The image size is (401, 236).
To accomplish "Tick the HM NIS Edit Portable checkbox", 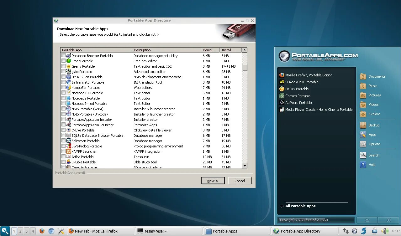I will [x=64, y=77].
